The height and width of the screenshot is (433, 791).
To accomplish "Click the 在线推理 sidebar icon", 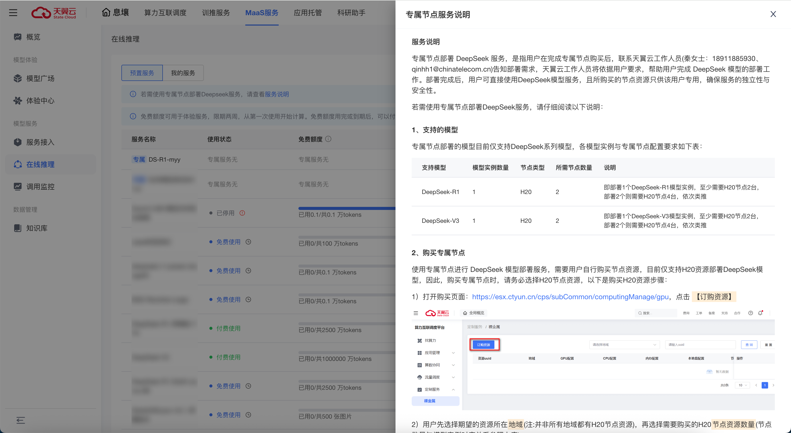I will click(x=17, y=164).
